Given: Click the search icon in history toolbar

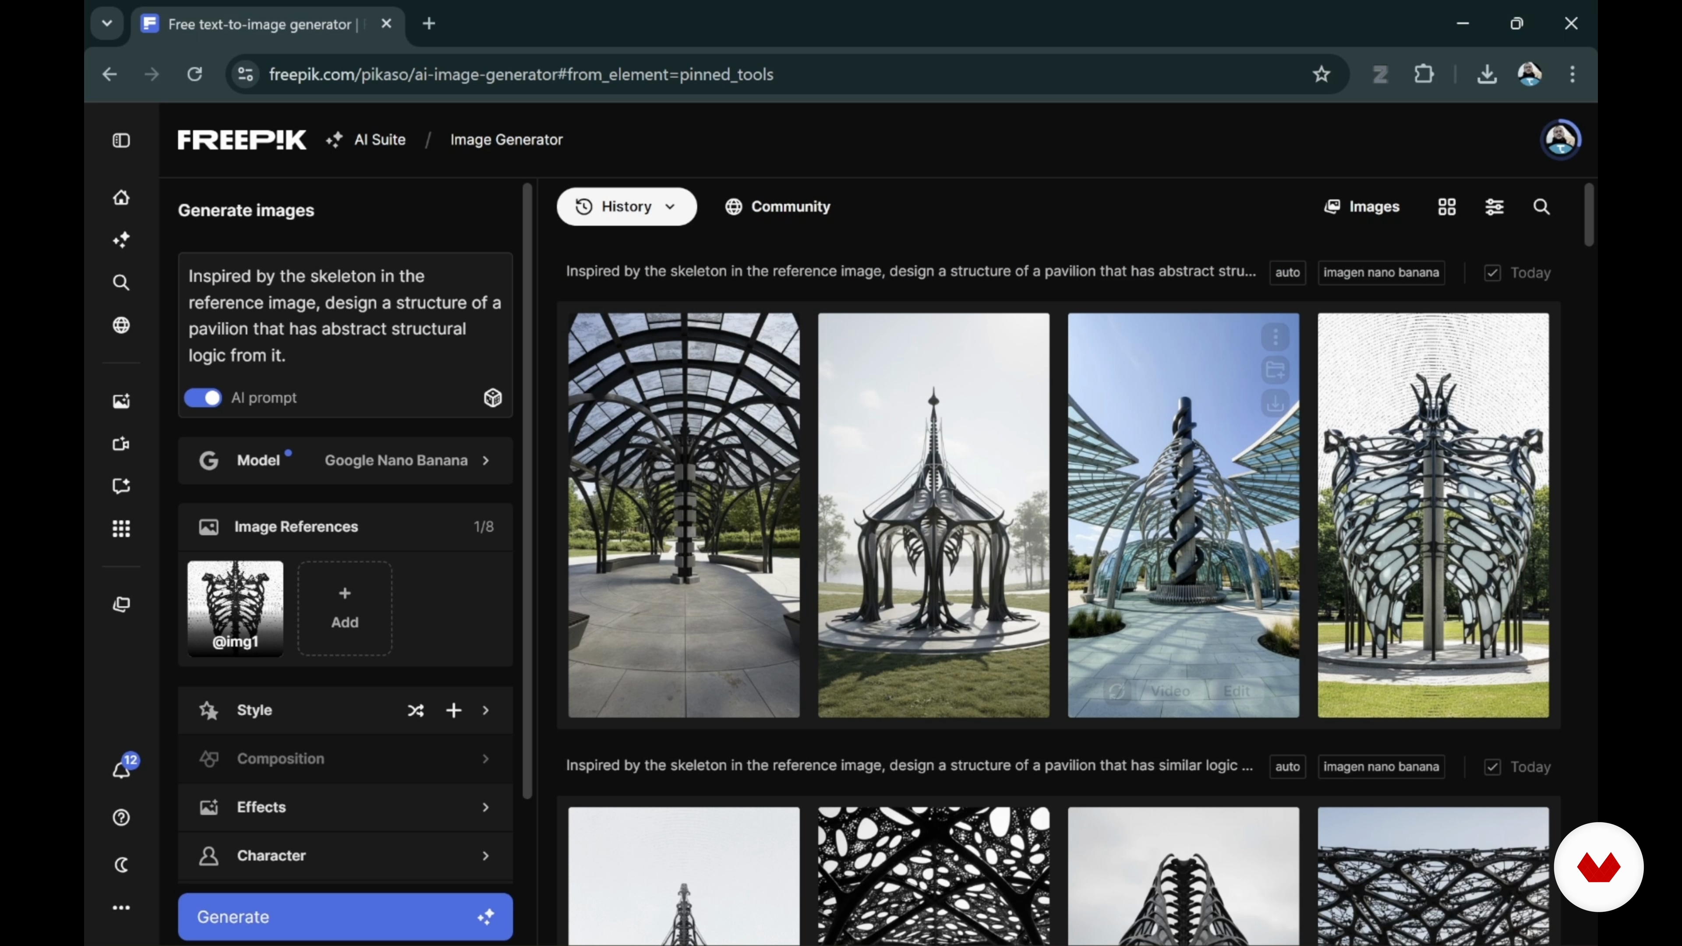Looking at the screenshot, I should pos(1542,207).
